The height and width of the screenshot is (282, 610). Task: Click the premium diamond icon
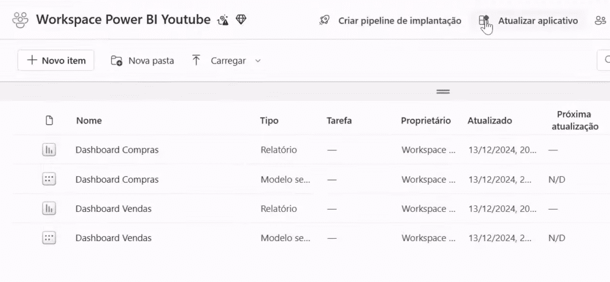click(241, 20)
